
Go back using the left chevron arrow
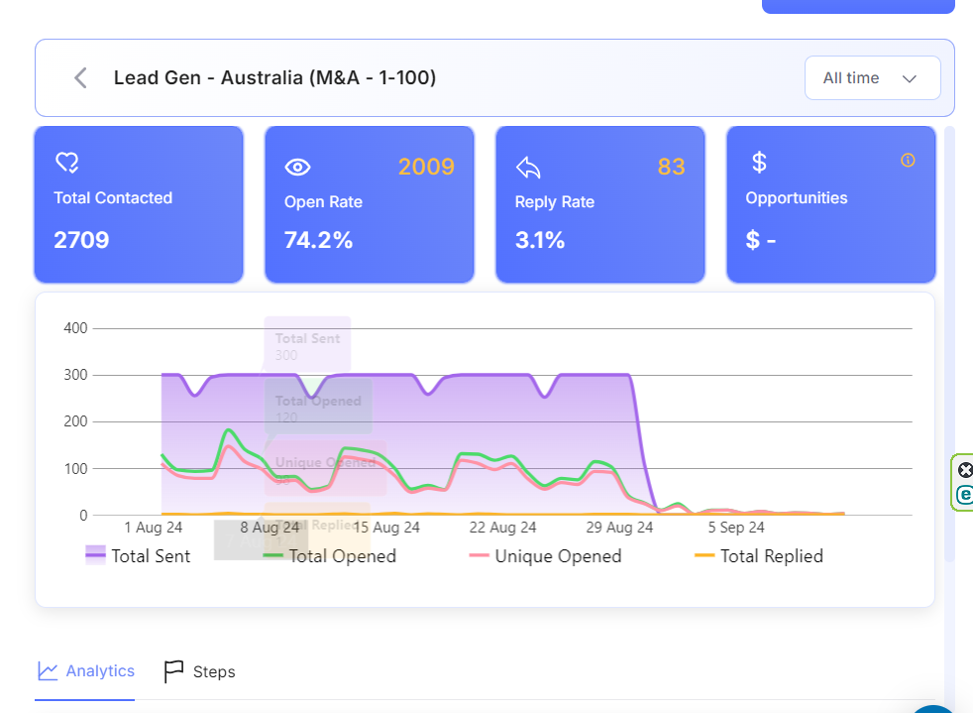click(80, 77)
